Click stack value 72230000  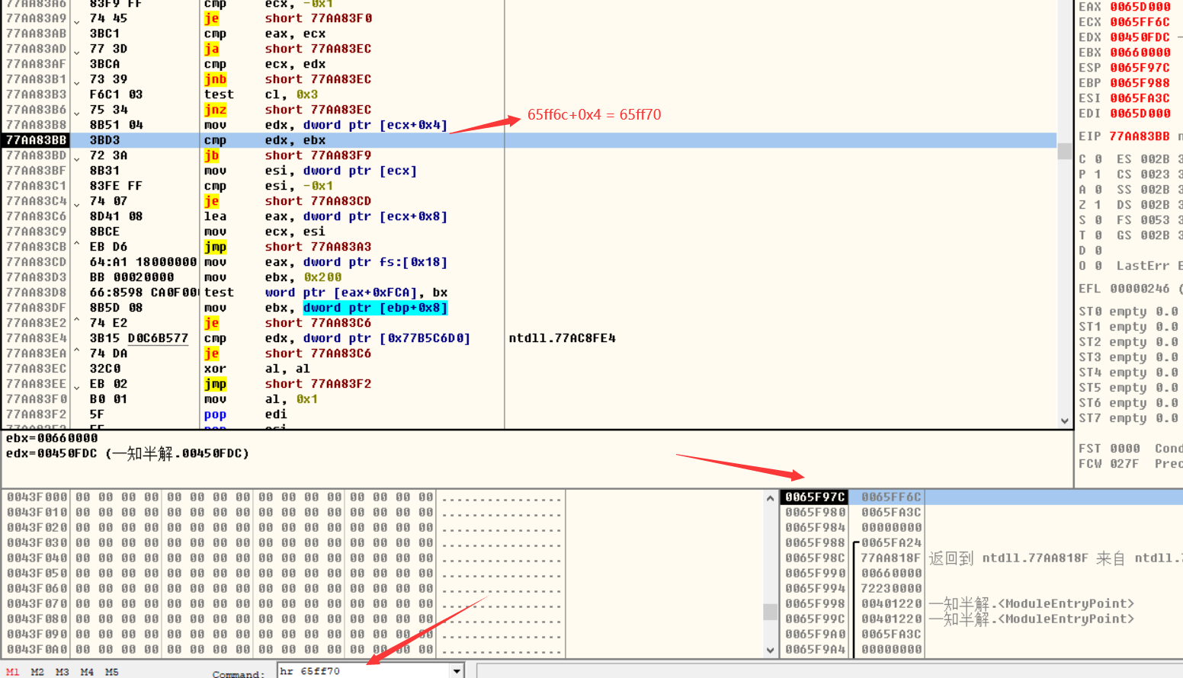(891, 588)
